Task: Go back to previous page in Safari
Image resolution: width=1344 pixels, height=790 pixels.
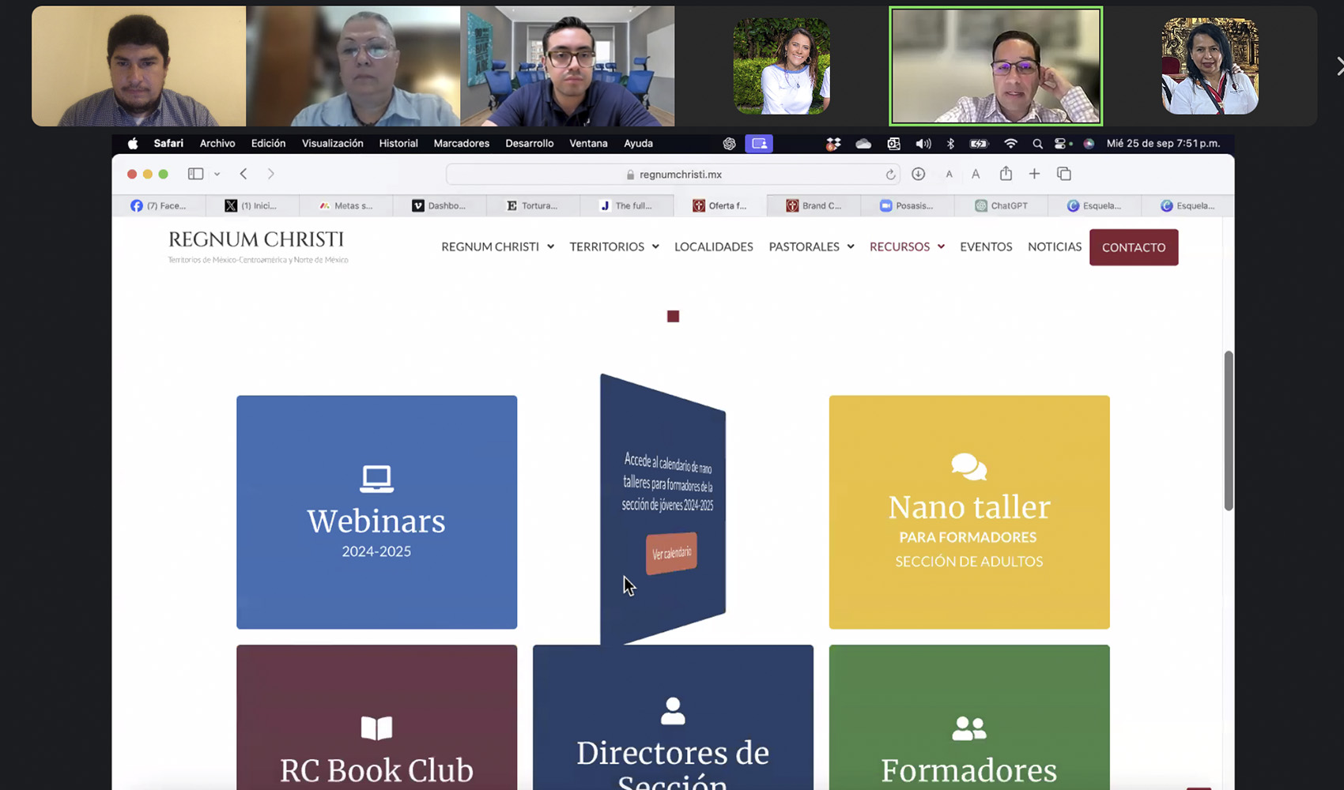Action: [244, 174]
